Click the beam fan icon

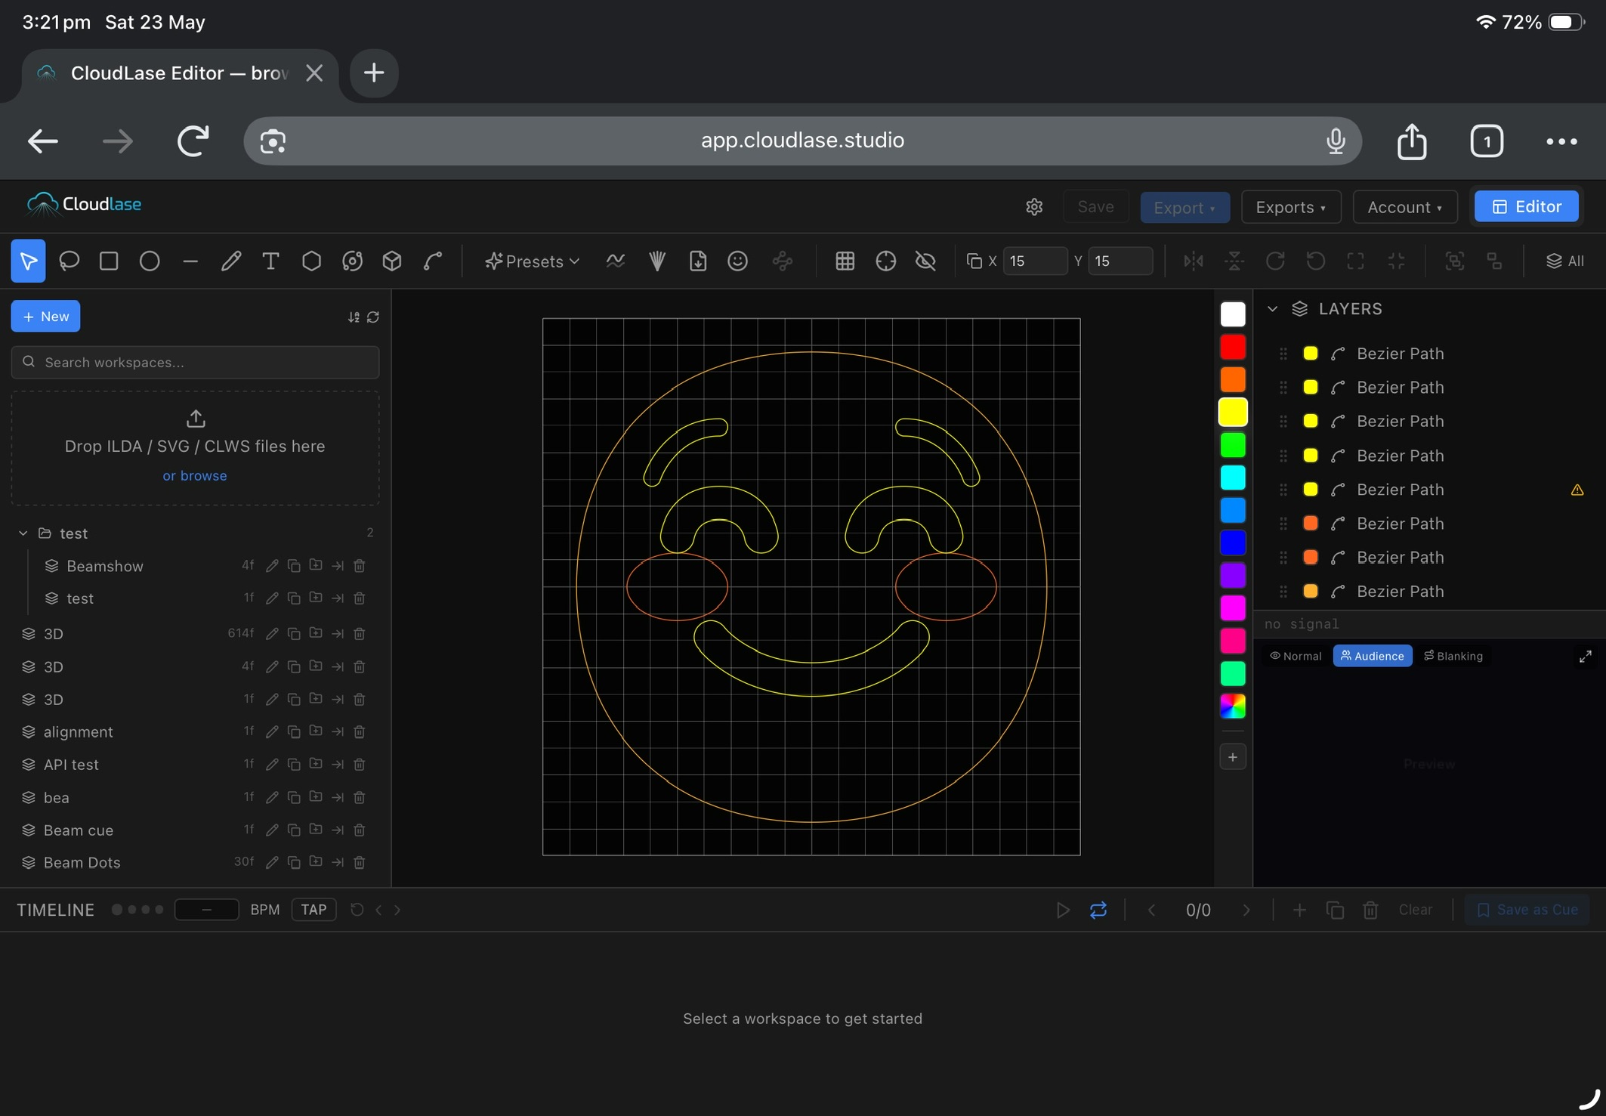point(657,261)
